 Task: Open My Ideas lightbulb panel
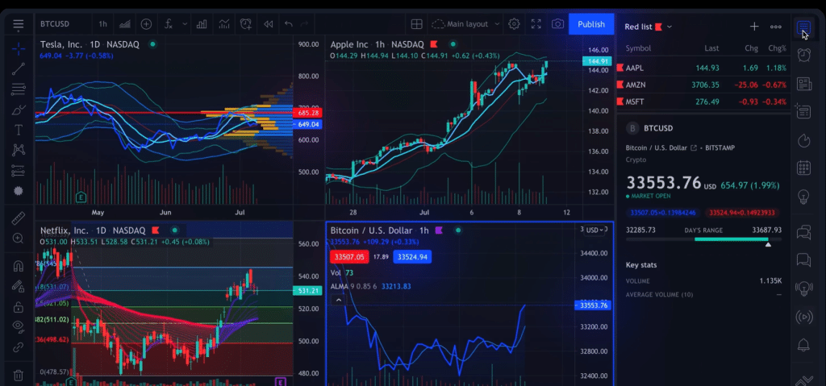[x=803, y=197]
